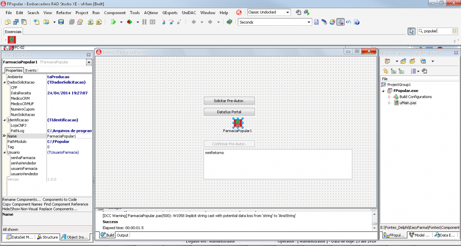Viewport: 461px width, 246px height.
Task: Click the Hide/Show Non-Visual link
Action: click(x=20, y=209)
